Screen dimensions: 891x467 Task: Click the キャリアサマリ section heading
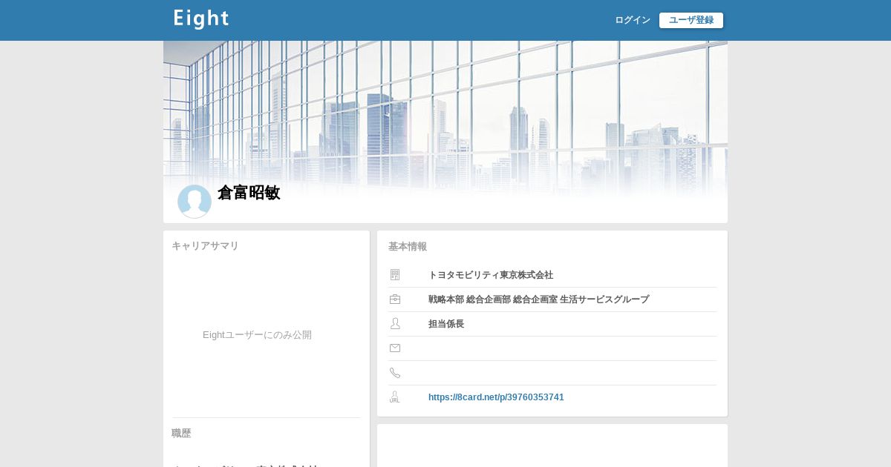205,246
